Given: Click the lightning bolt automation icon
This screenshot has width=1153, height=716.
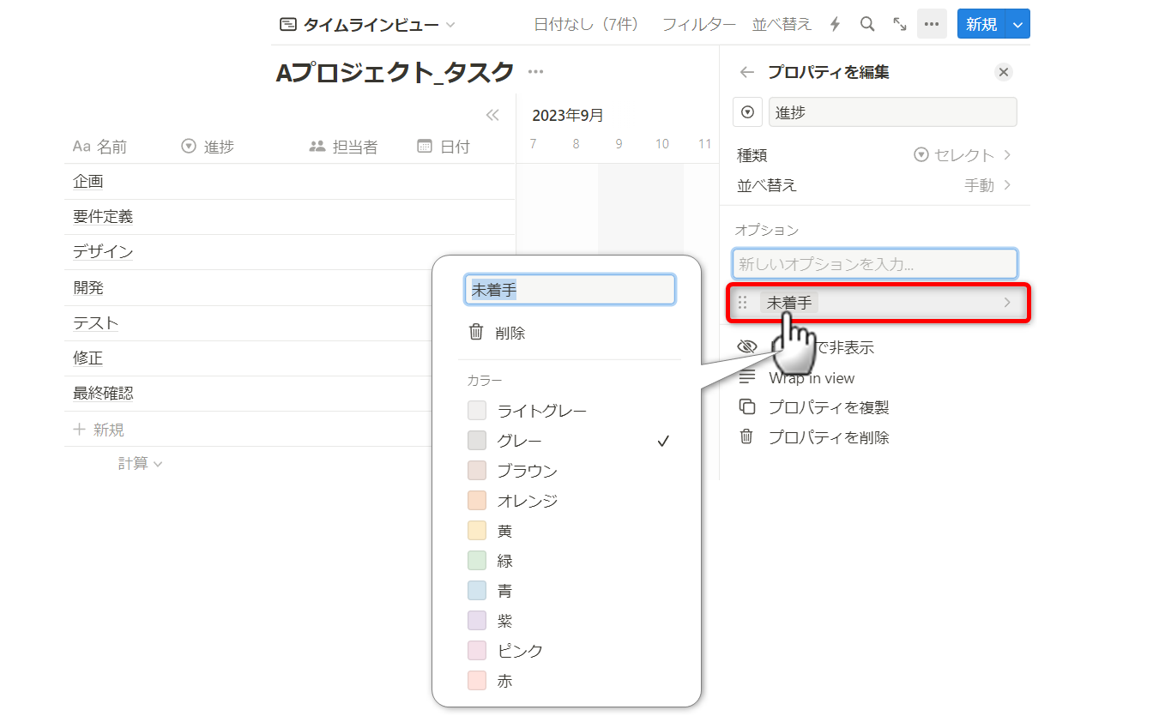Looking at the screenshot, I should point(836,24).
